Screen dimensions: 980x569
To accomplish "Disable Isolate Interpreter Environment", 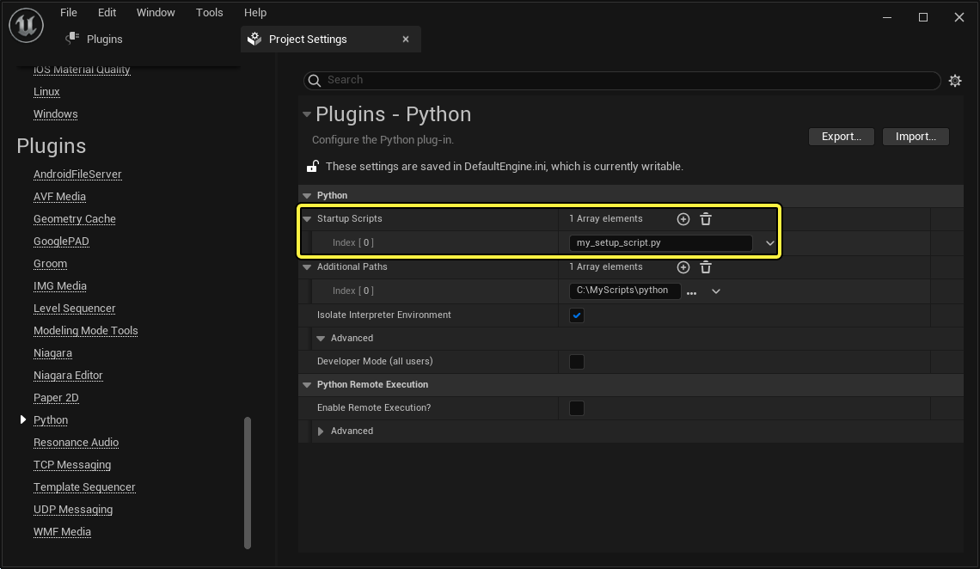I will [x=576, y=315].
